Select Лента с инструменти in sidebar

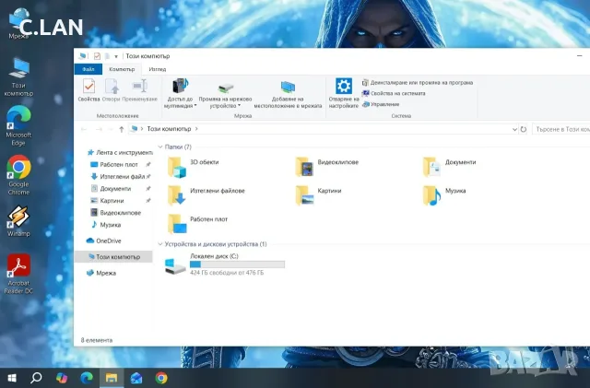[120, 152]
